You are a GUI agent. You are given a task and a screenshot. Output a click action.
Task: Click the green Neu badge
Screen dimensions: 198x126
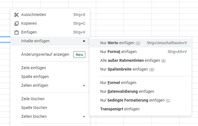79,55
